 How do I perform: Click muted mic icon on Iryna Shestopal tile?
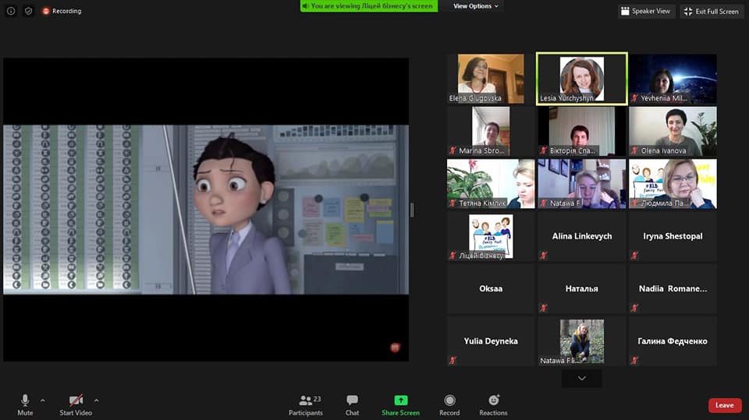click(634, 256)
